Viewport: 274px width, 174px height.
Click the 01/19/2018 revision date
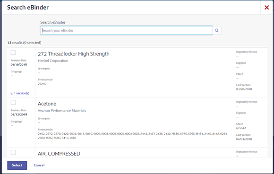(x=19, y=64)
